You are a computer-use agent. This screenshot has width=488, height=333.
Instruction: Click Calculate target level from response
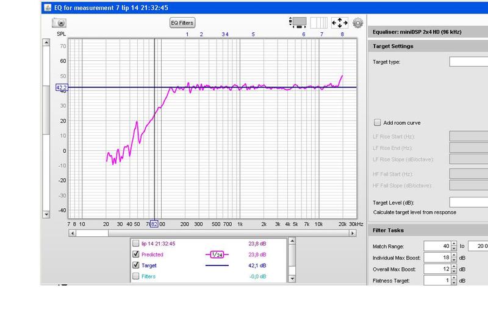point(414,212)
